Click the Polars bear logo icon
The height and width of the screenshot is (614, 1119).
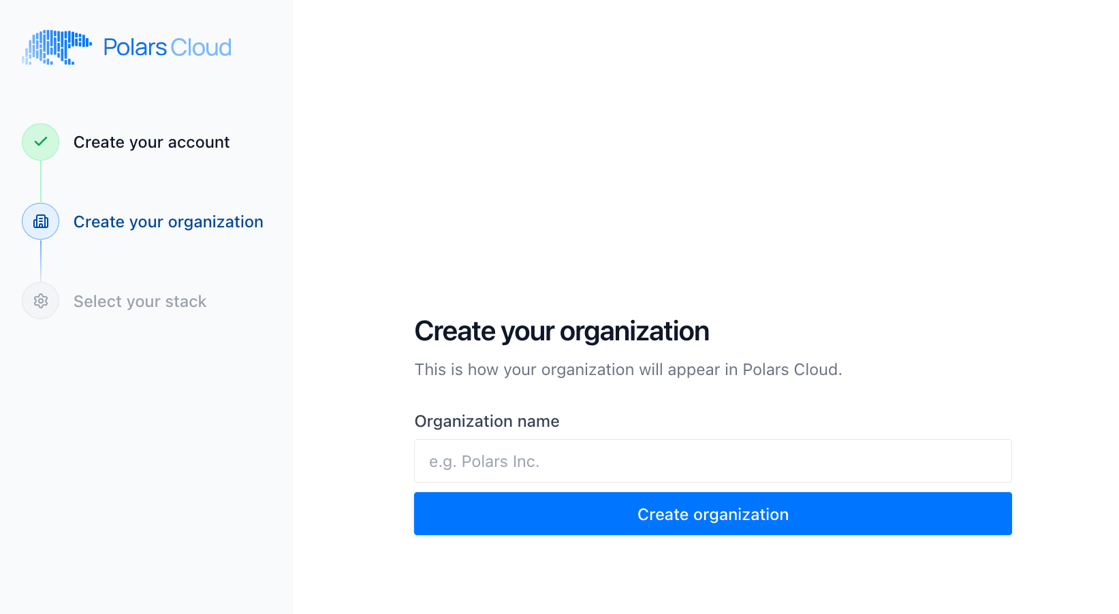[x=57, y=48]
